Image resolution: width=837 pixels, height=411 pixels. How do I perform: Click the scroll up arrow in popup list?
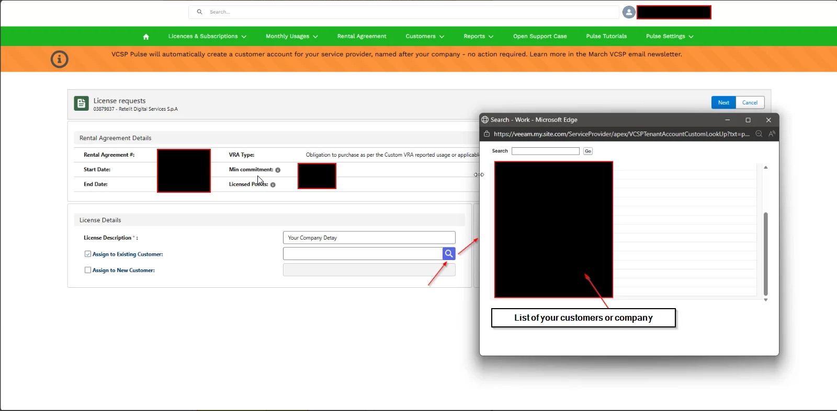[766, 168]
